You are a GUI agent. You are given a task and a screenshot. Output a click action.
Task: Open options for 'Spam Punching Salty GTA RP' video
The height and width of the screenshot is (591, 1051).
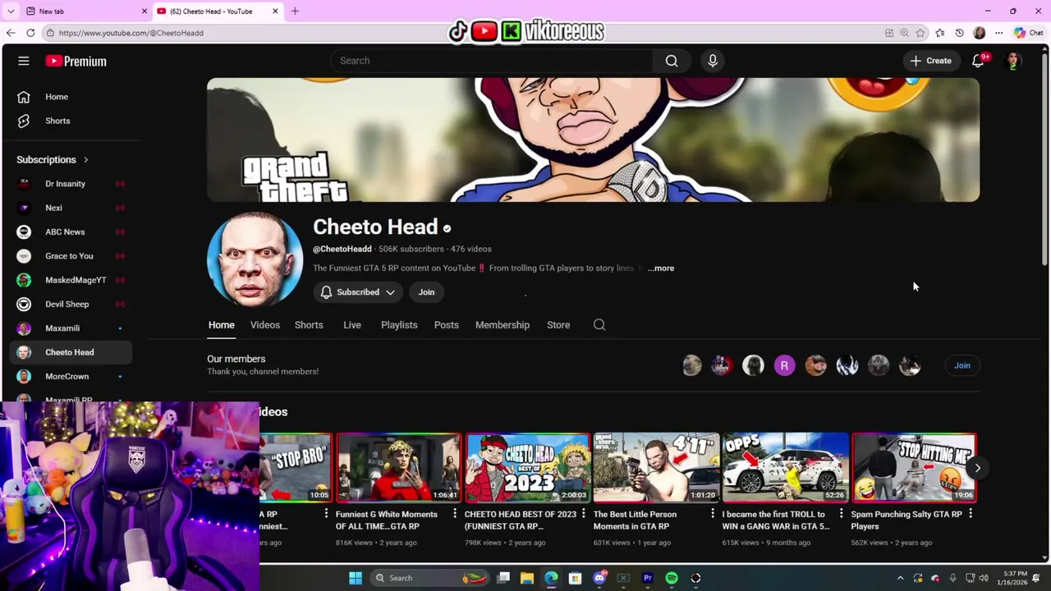coord(971,514)
